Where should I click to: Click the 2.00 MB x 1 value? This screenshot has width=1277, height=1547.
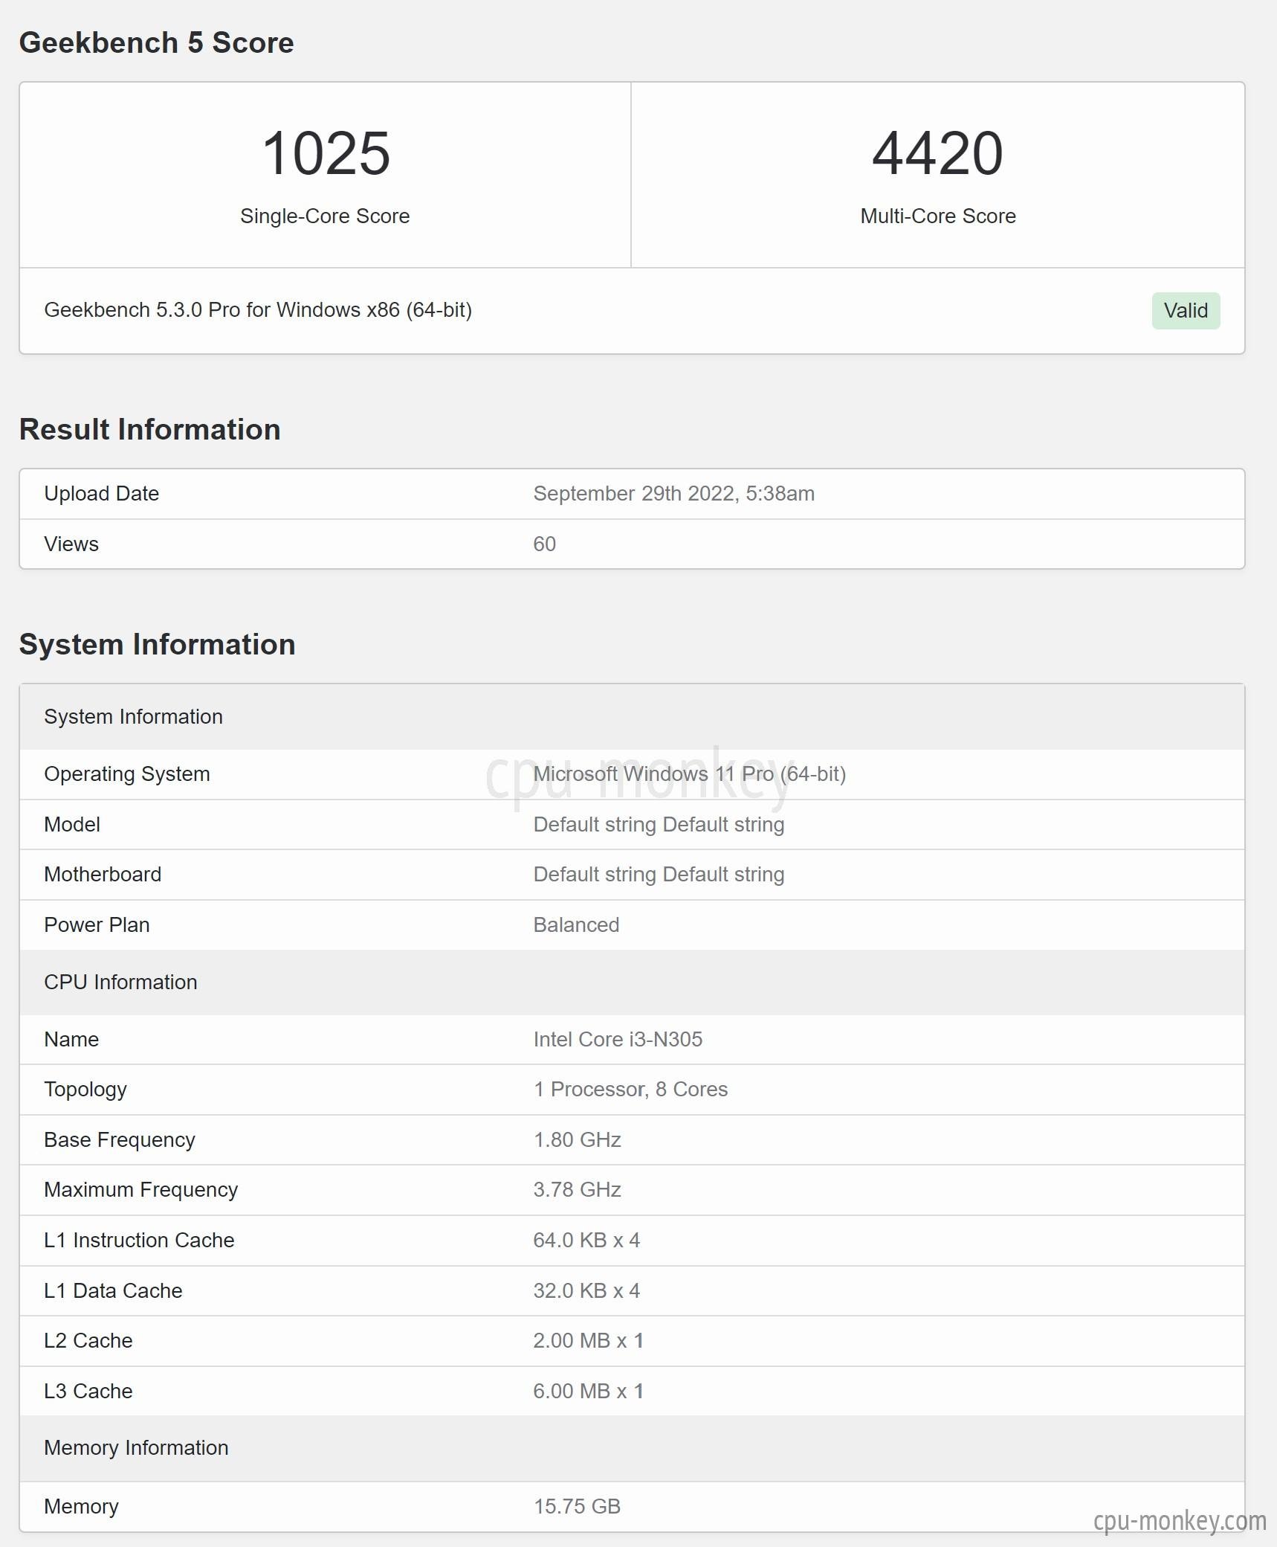click(x=589, y=1341)
